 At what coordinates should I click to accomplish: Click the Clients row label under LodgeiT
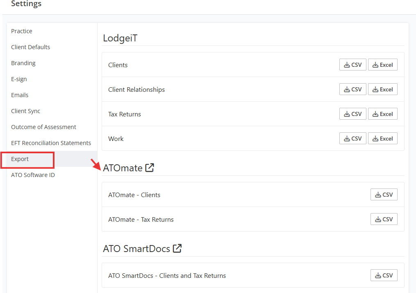[118, 65]
